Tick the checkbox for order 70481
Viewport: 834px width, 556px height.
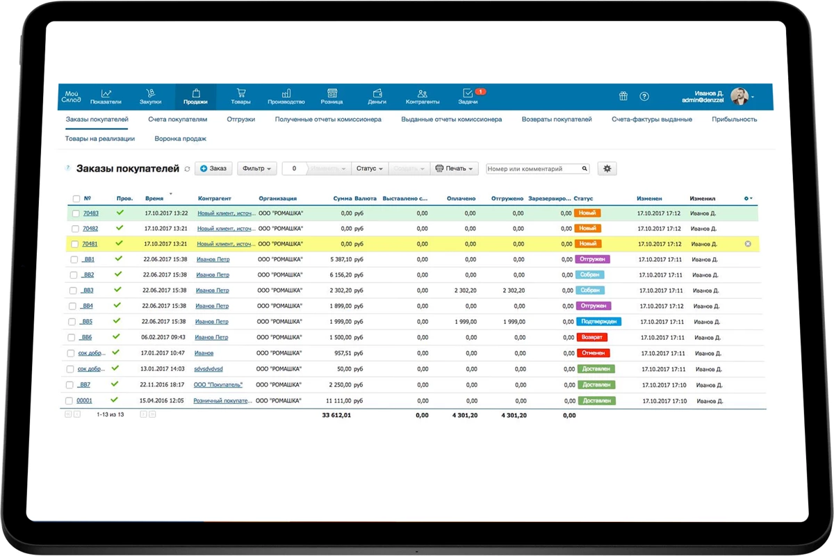point(74,244)
